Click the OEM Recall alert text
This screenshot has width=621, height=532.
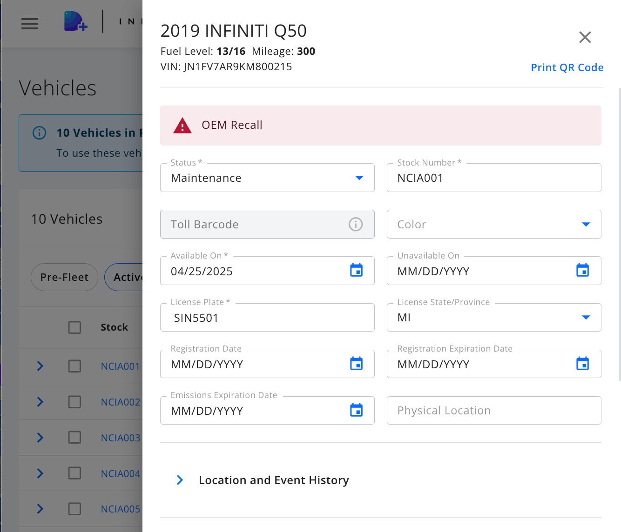[232, 125]
